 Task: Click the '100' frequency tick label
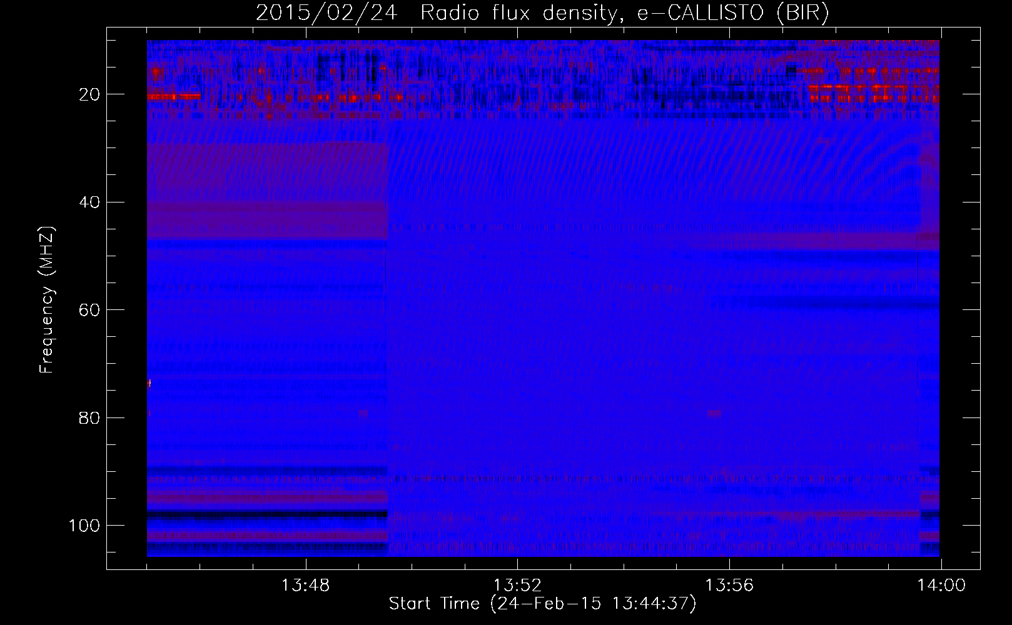84,526
